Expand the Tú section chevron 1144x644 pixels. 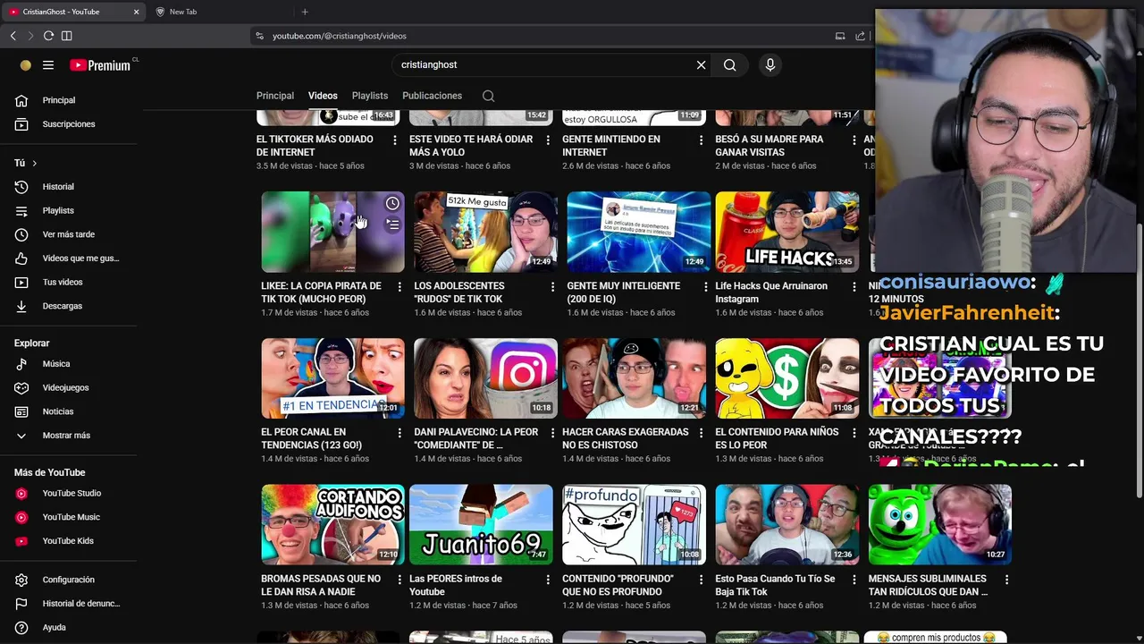[x=34, y=163]
